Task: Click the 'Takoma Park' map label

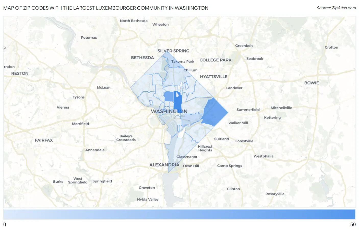Action: tap(183, 62)
